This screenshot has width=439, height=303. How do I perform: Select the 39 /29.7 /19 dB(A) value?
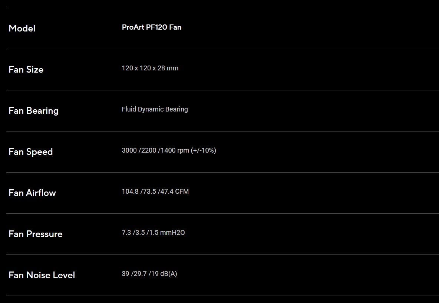click(x=149, y=274)
